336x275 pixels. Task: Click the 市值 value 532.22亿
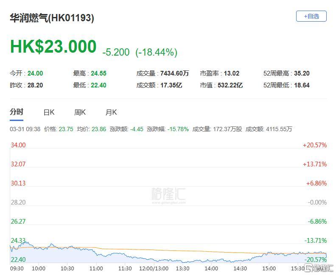tap(230, 85)
